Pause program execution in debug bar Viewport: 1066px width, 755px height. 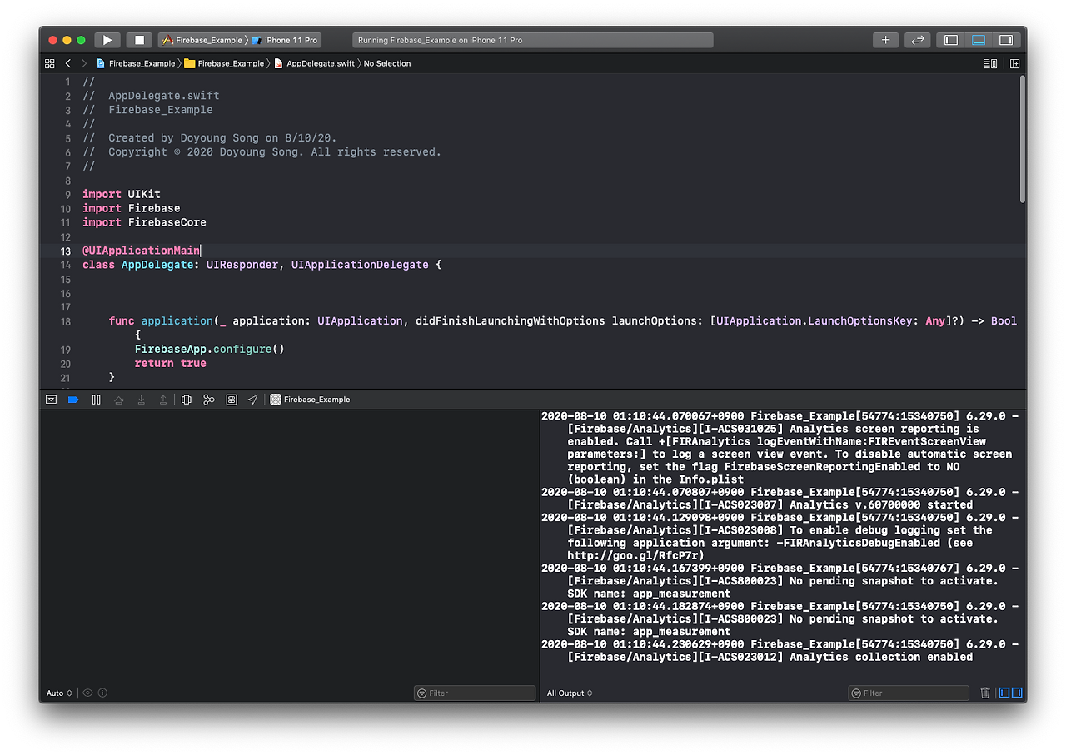[x=96, y=400]
